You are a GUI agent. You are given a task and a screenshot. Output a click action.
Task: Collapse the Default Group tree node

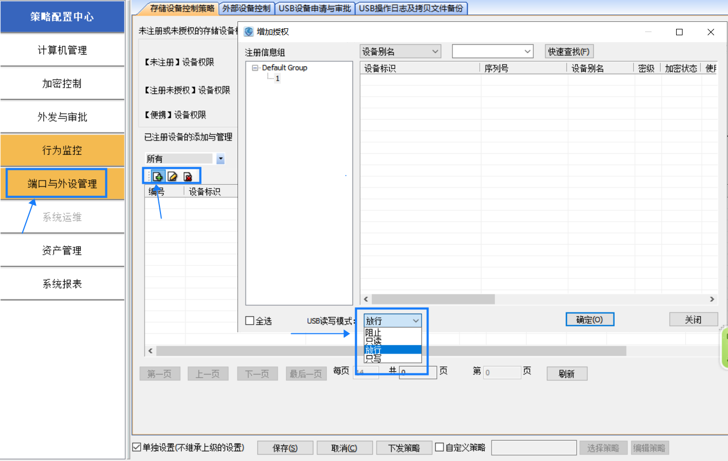click(255, 68)
